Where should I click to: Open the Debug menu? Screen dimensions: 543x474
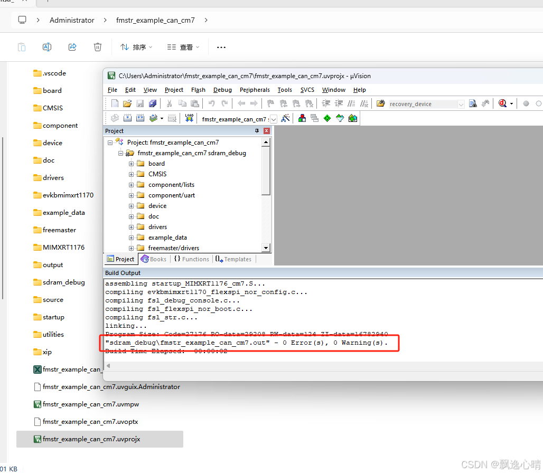pos(222,90)
